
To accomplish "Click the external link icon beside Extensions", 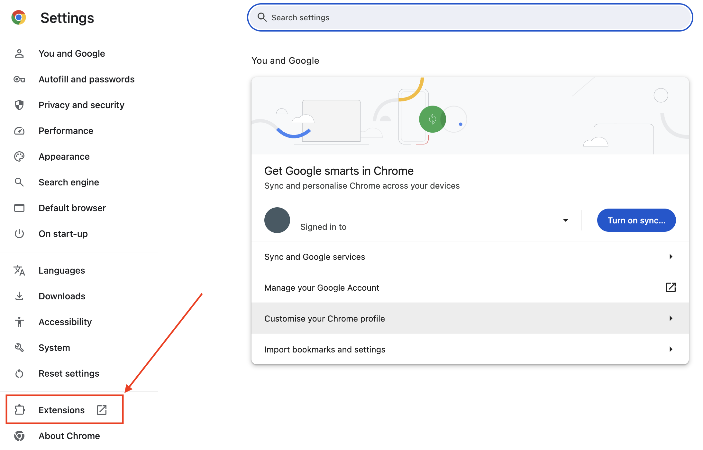I will [x=102, y=410].
